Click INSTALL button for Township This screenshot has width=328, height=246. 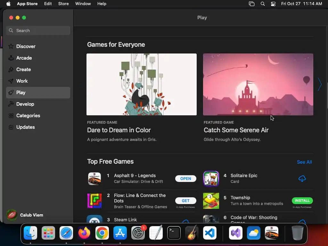(x=302, y=201)
